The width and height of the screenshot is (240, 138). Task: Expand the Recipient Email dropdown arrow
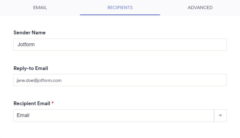tap(220, 115)
